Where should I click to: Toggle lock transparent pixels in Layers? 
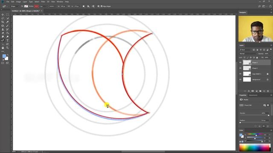(x=244, y=57)
